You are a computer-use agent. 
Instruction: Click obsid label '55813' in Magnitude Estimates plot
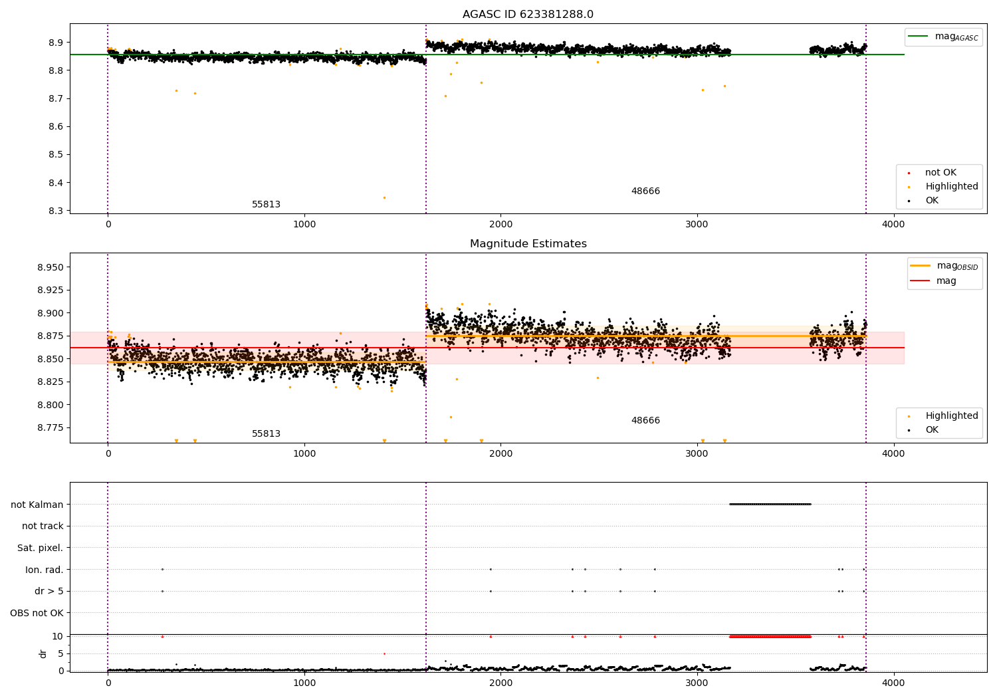266,434
